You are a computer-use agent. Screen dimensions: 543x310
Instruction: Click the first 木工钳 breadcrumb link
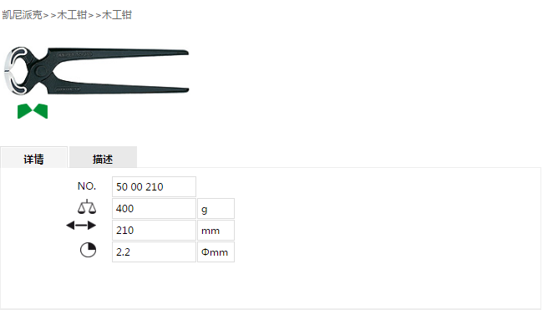point(72,15)
